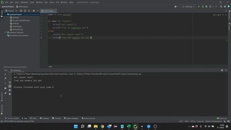Open the Version Control tool window button

12,118
